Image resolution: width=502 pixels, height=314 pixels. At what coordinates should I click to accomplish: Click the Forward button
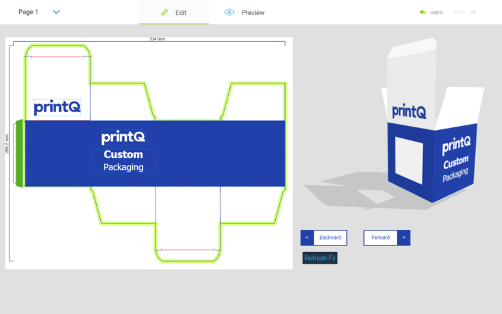tap(387, 238)
